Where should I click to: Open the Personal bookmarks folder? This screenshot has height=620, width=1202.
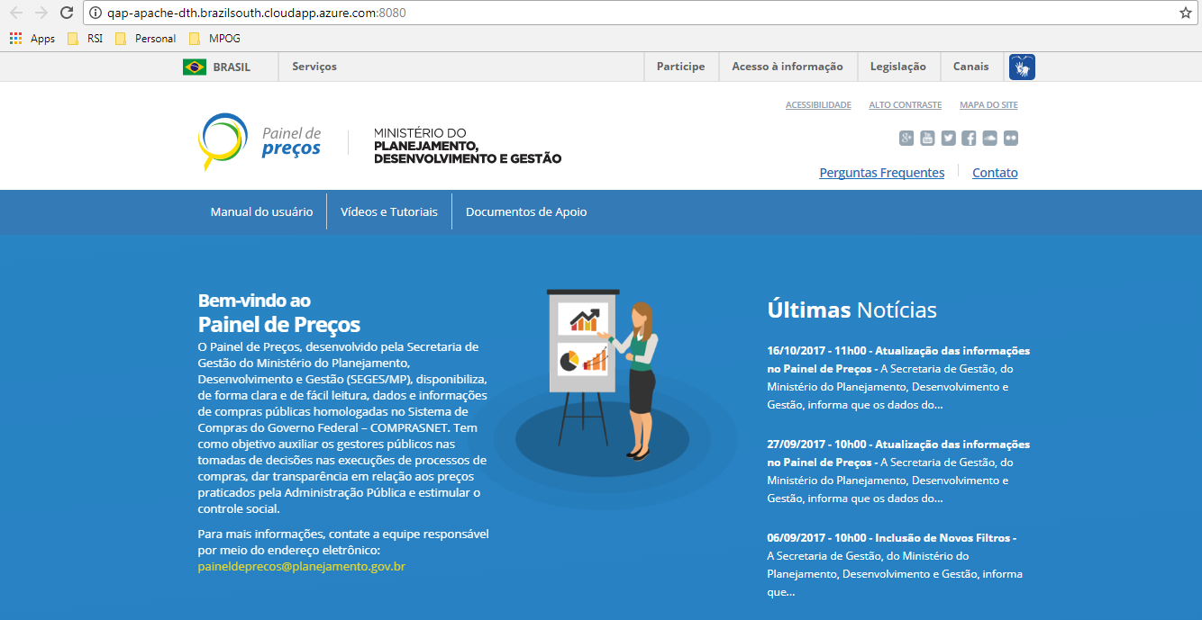coord(145,39)
